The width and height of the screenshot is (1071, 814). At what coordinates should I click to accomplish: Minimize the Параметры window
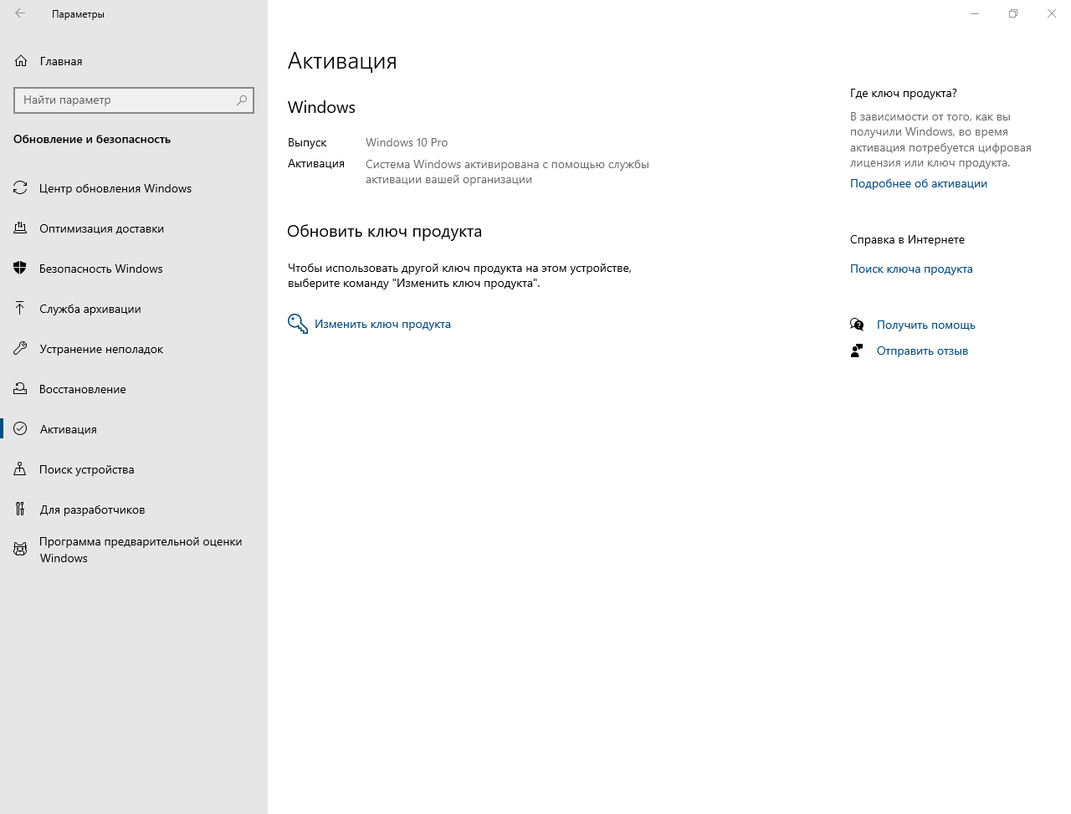click(975, 13)
